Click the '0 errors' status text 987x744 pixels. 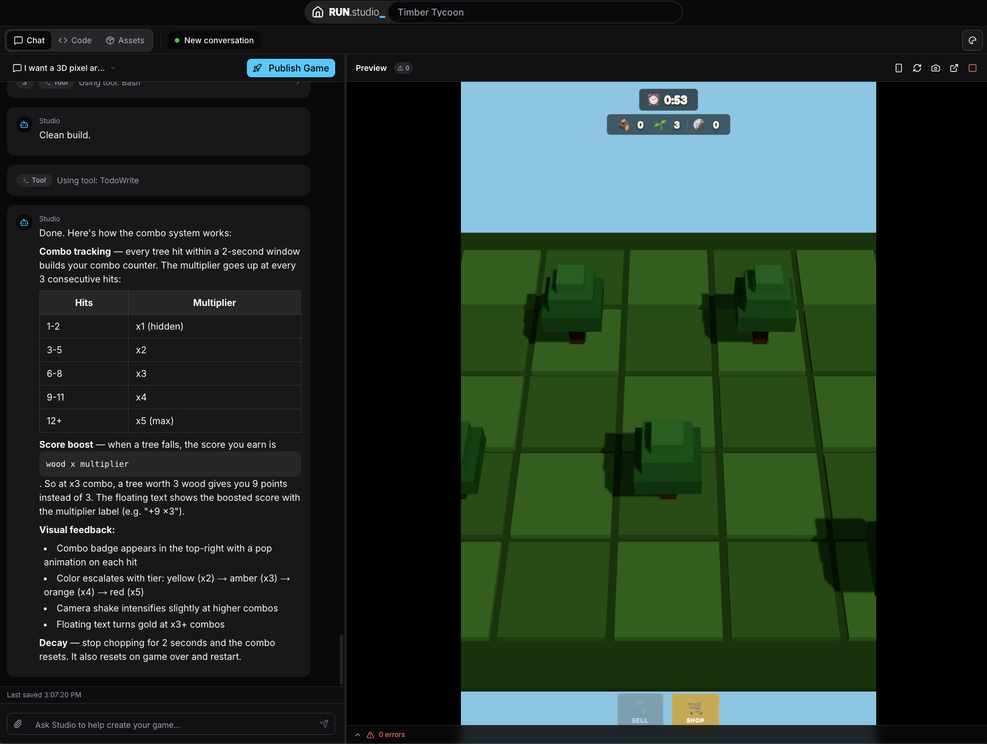[392, 735]
